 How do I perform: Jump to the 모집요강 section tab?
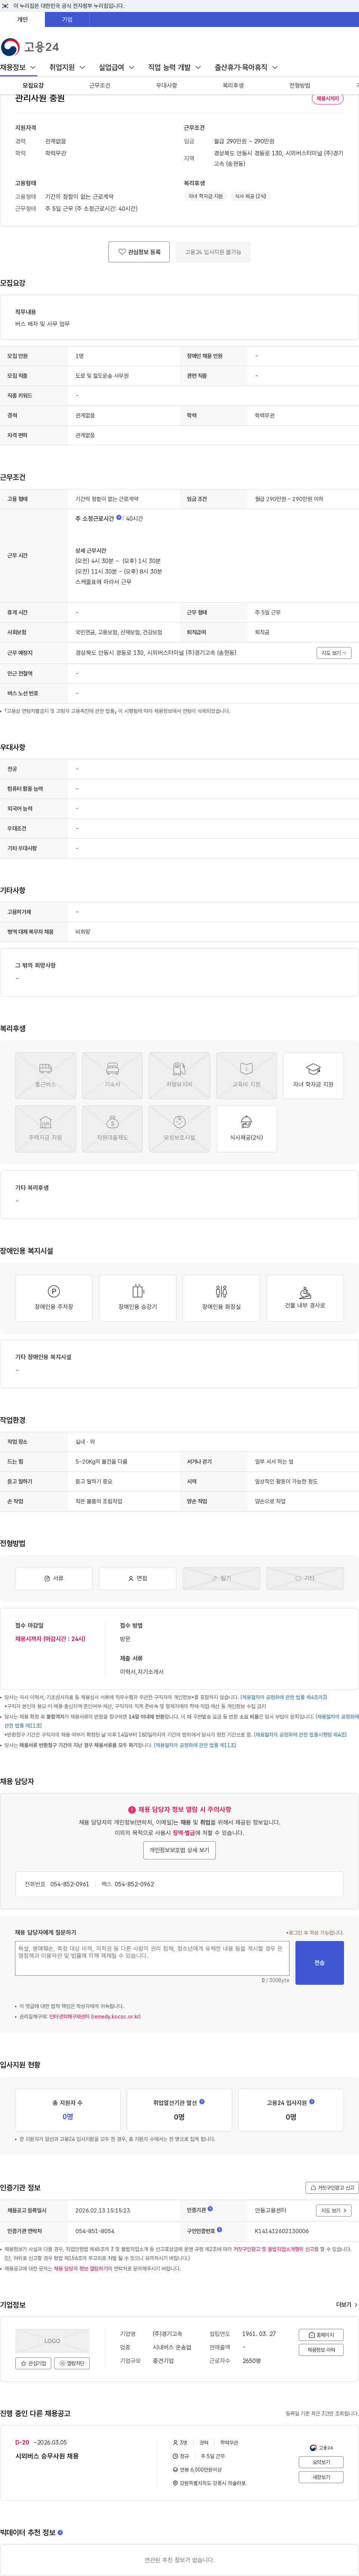tap(33, 86)
